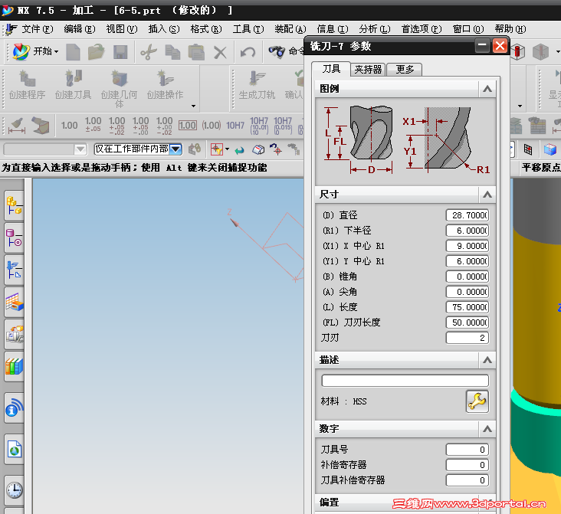This screenshot has width=561, height=514.
Task: Open the 分析(L) menu
Action: click(375, 29)
